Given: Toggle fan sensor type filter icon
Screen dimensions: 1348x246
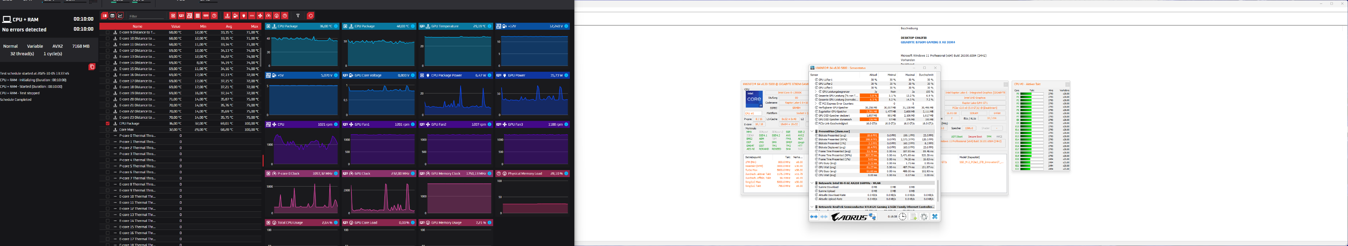Looking at the screenshot, I should point(260,16).
